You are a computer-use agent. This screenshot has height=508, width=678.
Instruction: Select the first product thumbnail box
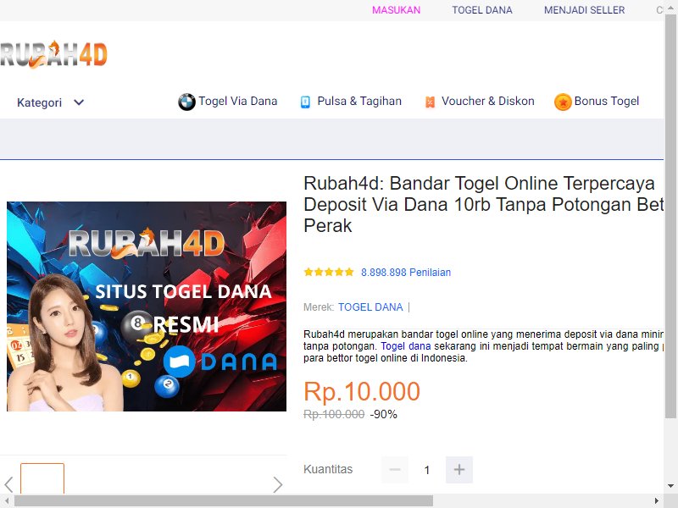[x=42, y=478]
